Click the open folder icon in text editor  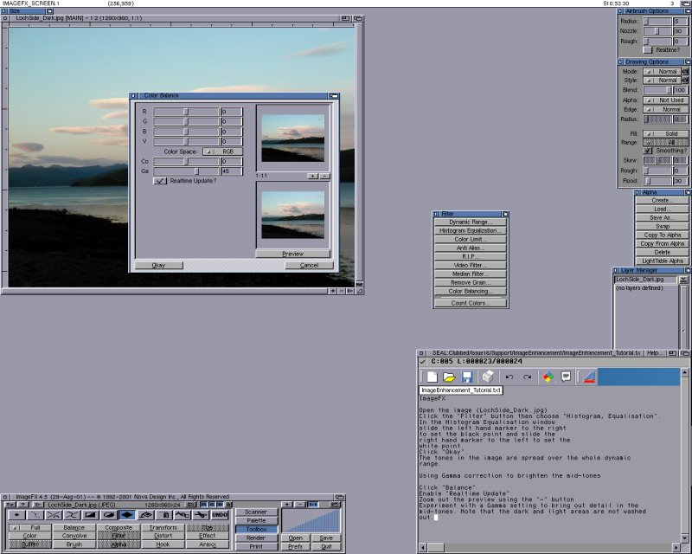click(449, 377)
